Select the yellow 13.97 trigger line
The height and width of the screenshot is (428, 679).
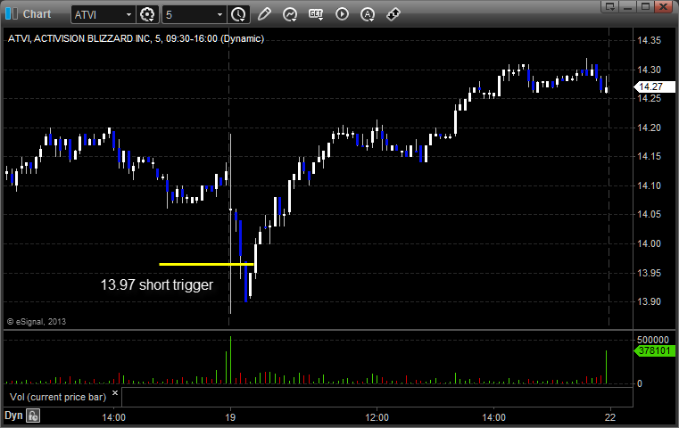point(206,264)
